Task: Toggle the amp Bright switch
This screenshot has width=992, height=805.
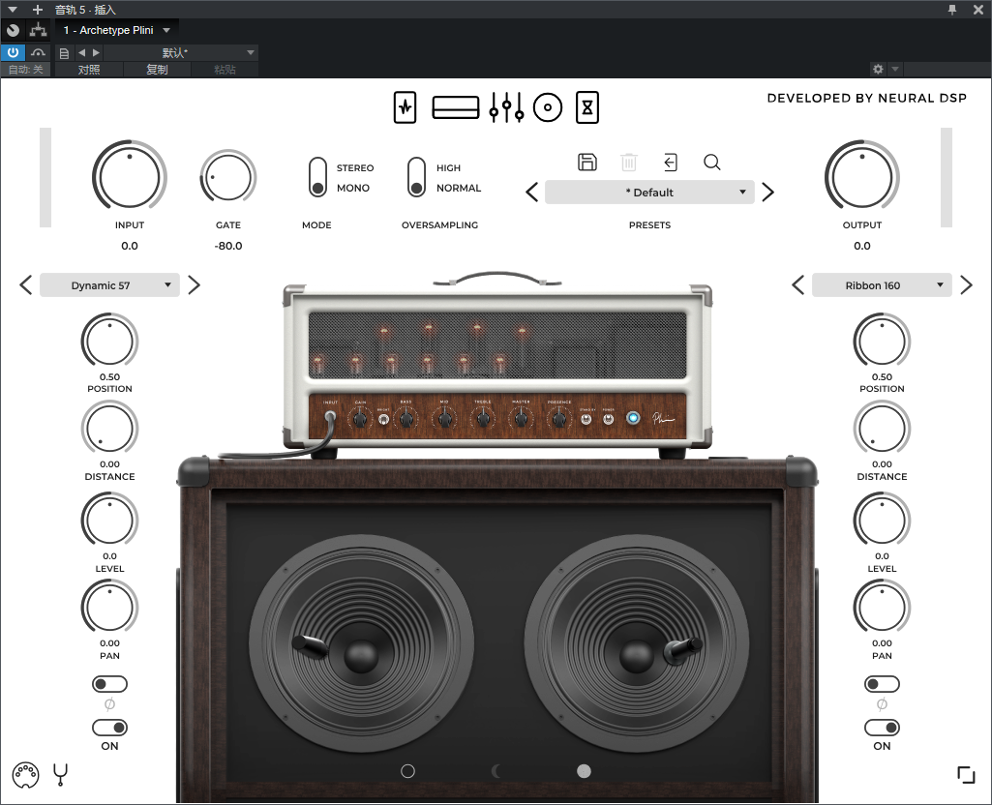Action: point(383,419)
